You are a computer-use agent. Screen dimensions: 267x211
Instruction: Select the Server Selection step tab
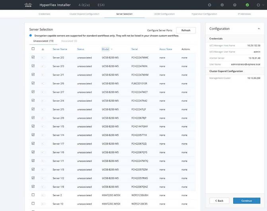(124, 14)
